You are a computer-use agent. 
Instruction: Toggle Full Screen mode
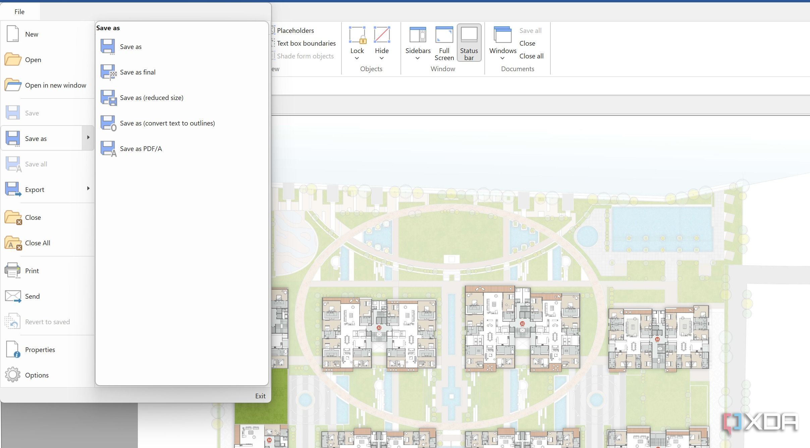(x=444, y=43)
